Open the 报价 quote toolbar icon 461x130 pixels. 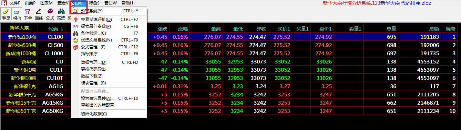[17, 14]
